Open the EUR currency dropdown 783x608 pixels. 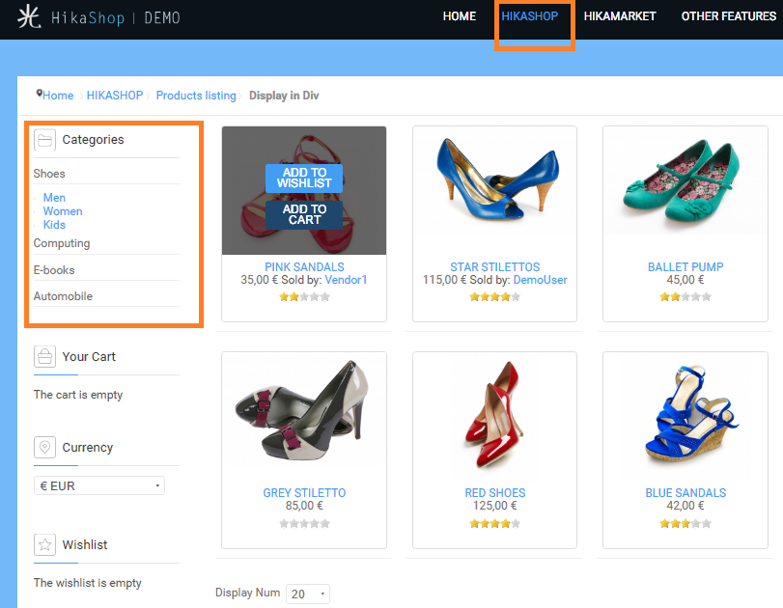(x=99, y=485)
